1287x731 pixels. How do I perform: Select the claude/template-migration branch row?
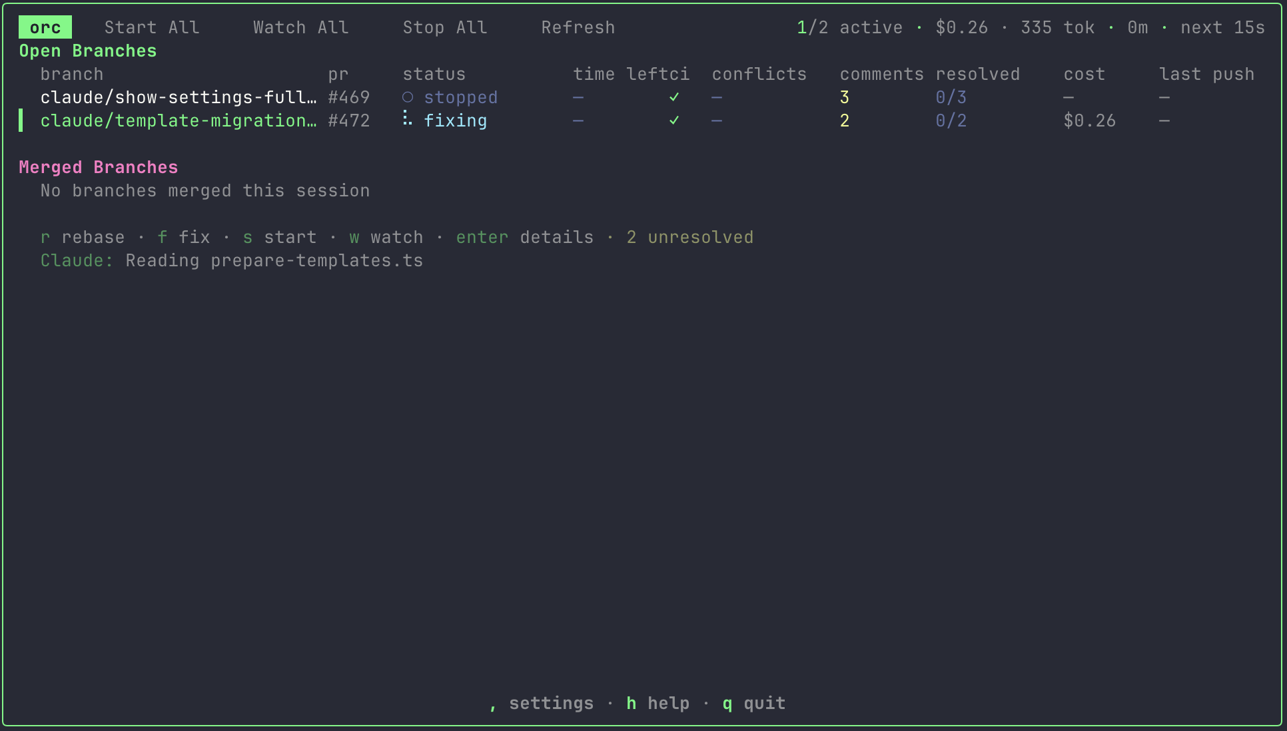[x=178, y=121]
